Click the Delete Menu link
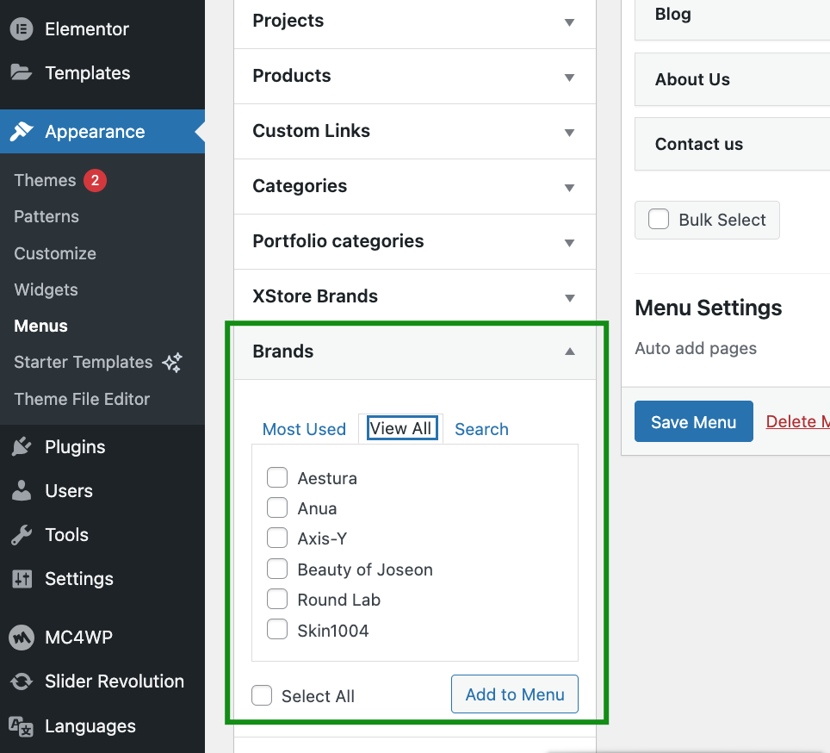The image size is (830, 753). pyautogui.click(x=797, y=421)
